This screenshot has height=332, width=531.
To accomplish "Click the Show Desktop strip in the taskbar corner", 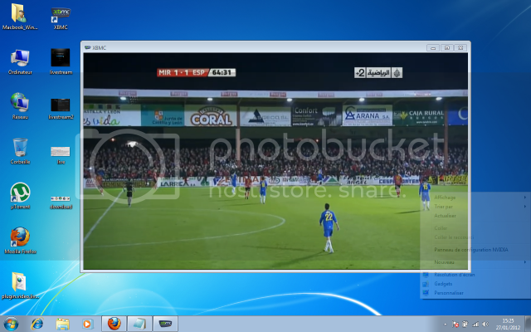I will coord(528,324).
